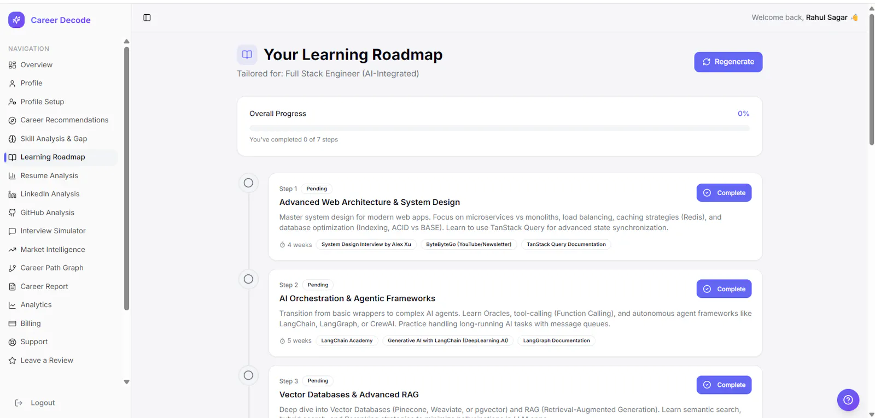
Task: Open the Learning Roadmap menu item
Action: point(61,157)
